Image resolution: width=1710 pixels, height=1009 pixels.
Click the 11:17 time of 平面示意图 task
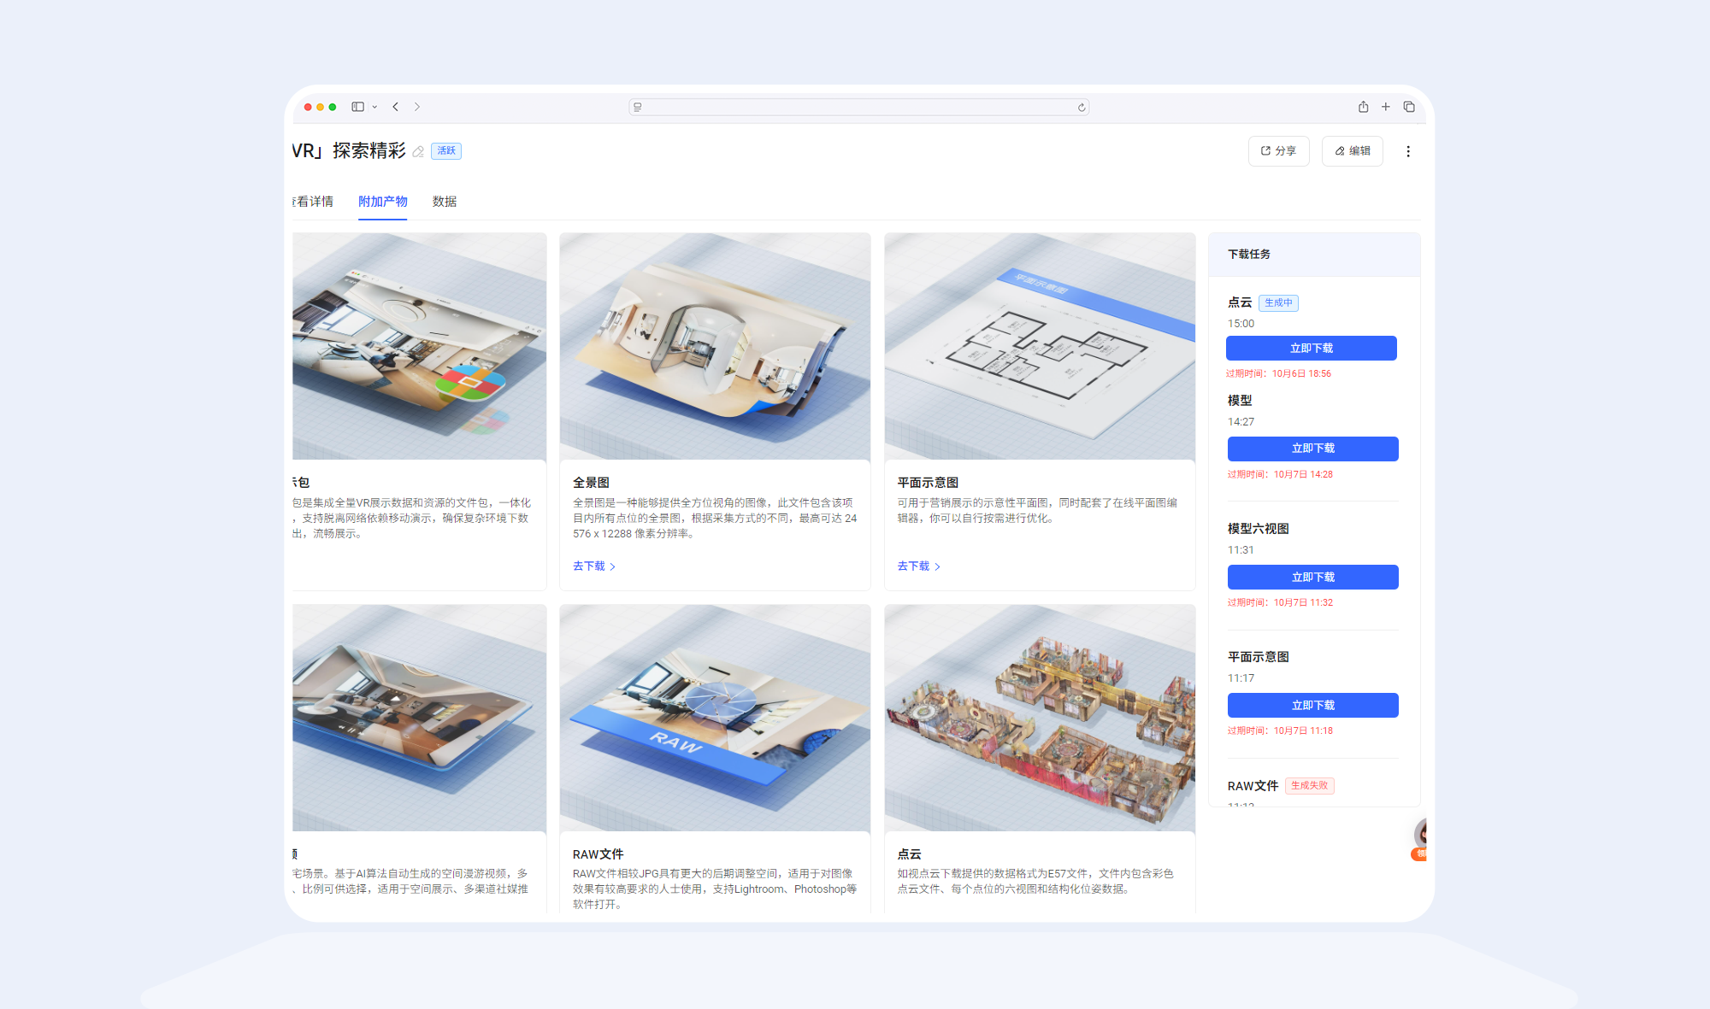point(1241,678)
